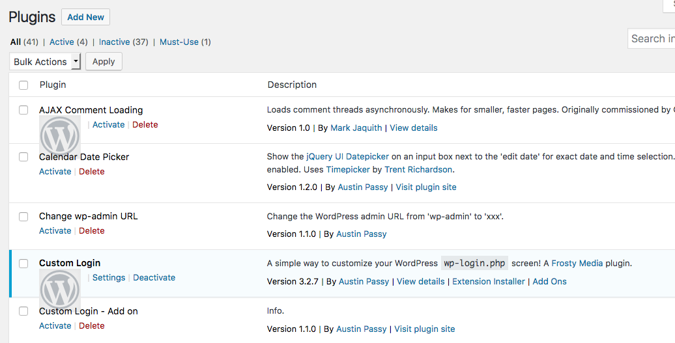Delete Change wp-admin URL plugin

click(x=92, y=231)
